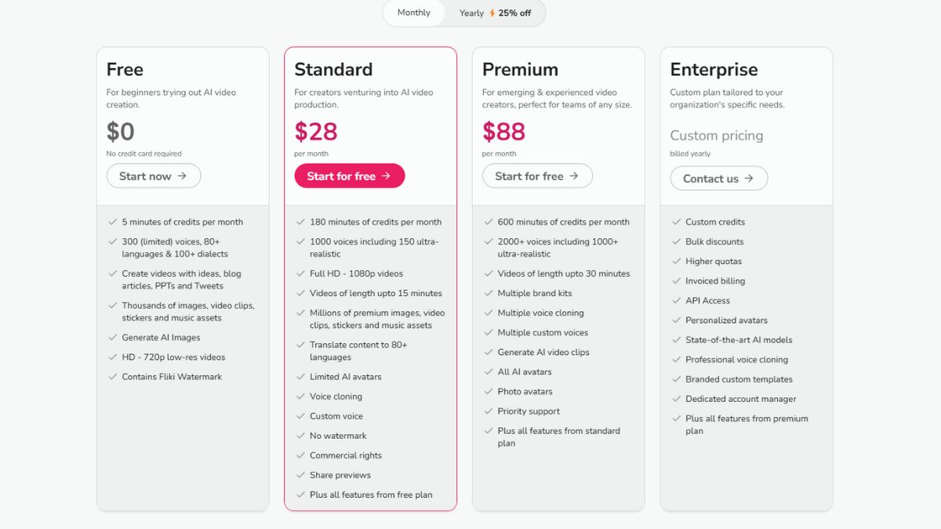Click checkmark next to Priority support

tap(489, 411)
